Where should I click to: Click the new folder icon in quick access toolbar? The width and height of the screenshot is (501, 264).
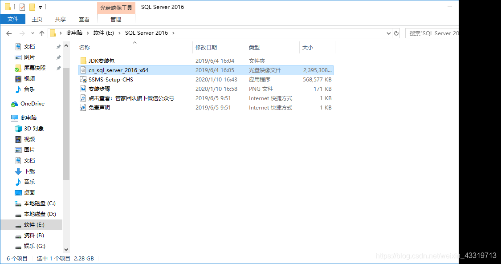tap(32, 7)
